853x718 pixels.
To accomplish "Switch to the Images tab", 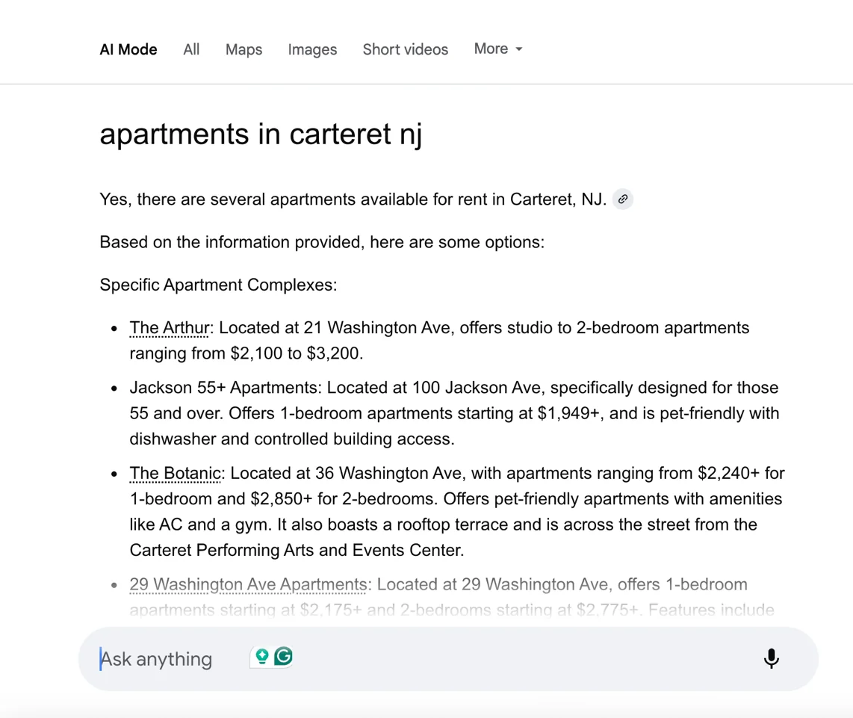I will (x=312, y=49).
